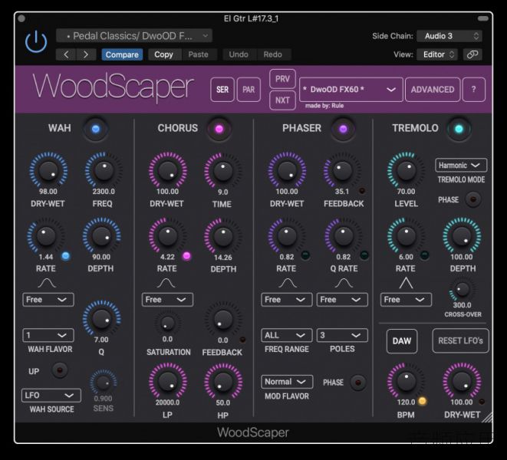Click the RESET LFO's button
This screenshot has height=460, width=507.
(460, 340)
